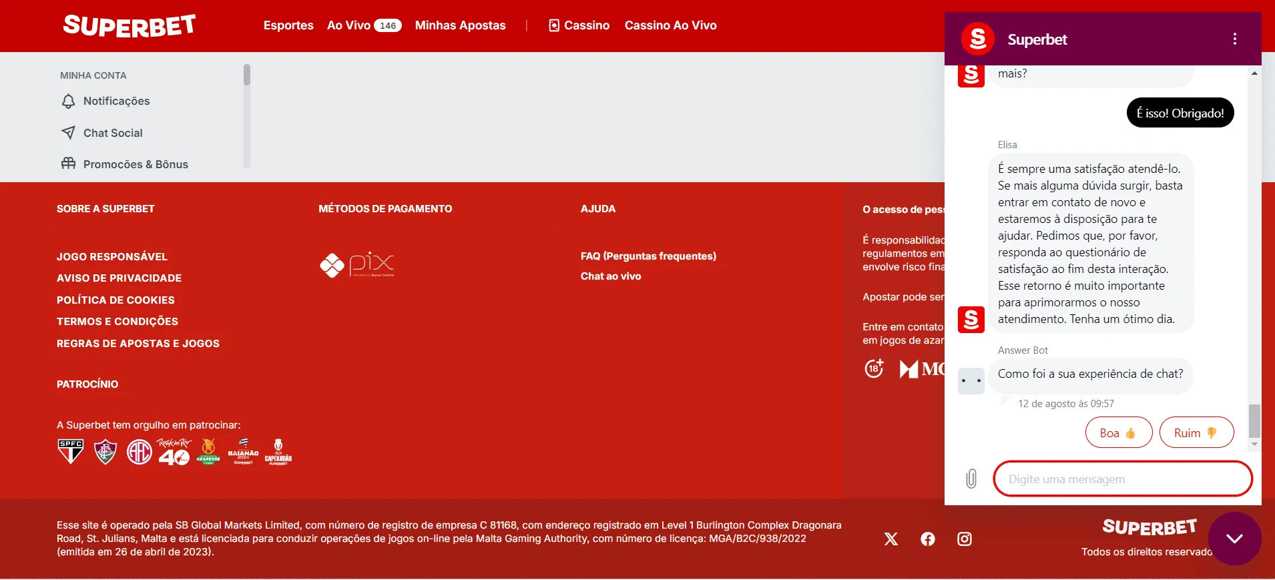Click the Answer Bot avatar
Viewport: 1275px width, 580px height.
[x=971, y=381]
